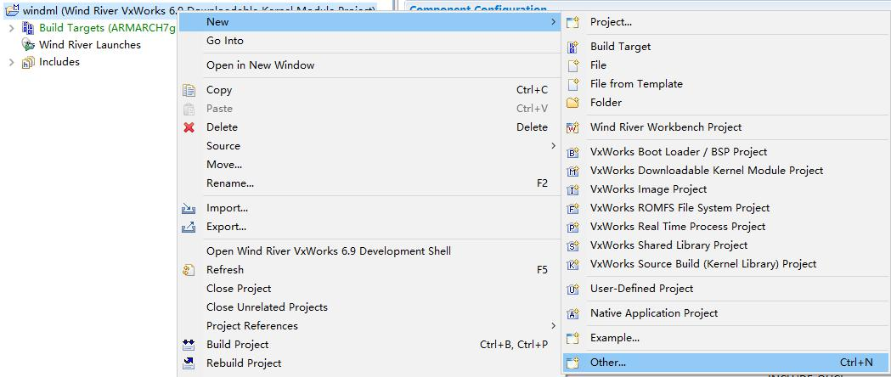Click the Refresh icon

(x=189, y=270)
